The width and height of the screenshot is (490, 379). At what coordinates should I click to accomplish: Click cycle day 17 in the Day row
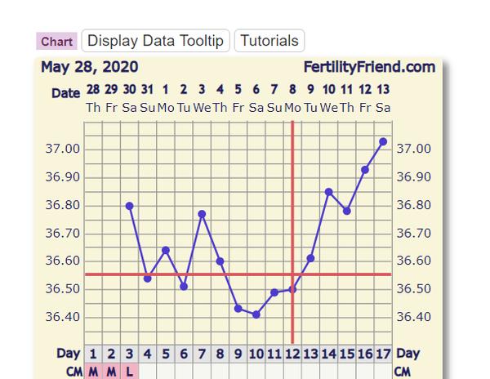tap(383, 354)
